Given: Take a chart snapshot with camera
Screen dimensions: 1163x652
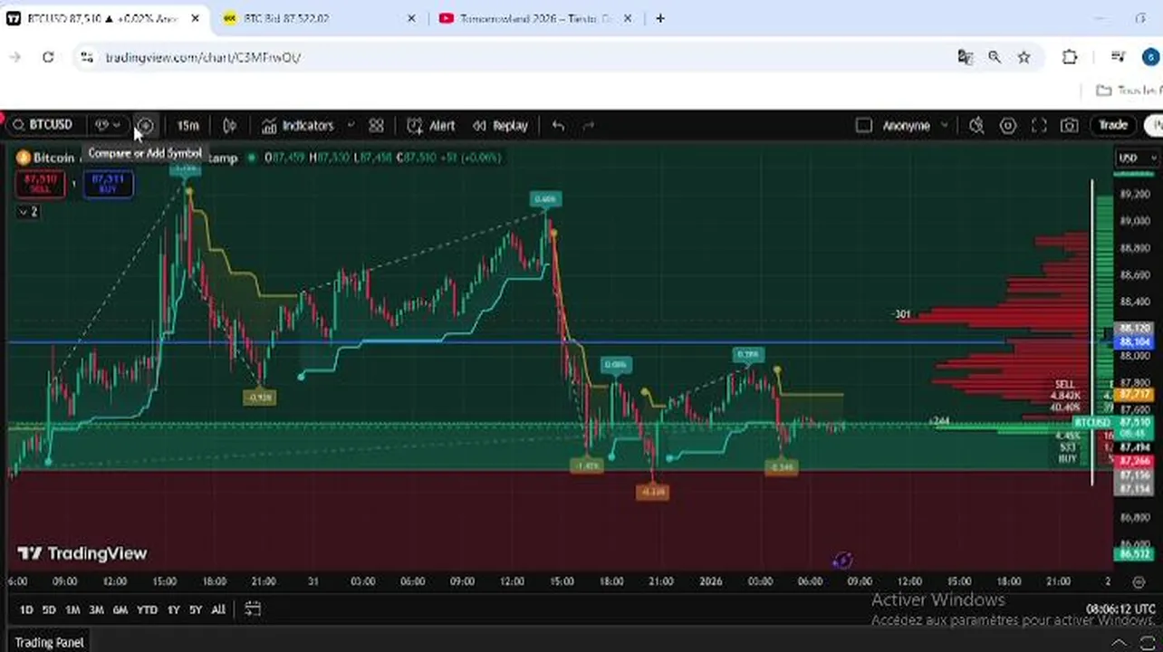Looking at the screenshot, I should [x=1070, y=126].
